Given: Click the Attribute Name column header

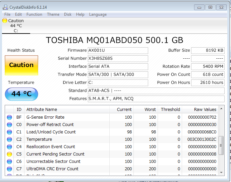Looking at the screenshot, I should click(x=67, y=110).
